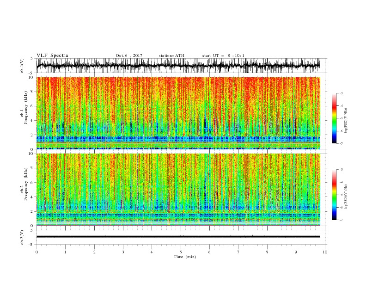Click the '4' tick on the Time axis
The width and height of the screenshot is (366, 283).
[152, 252]
